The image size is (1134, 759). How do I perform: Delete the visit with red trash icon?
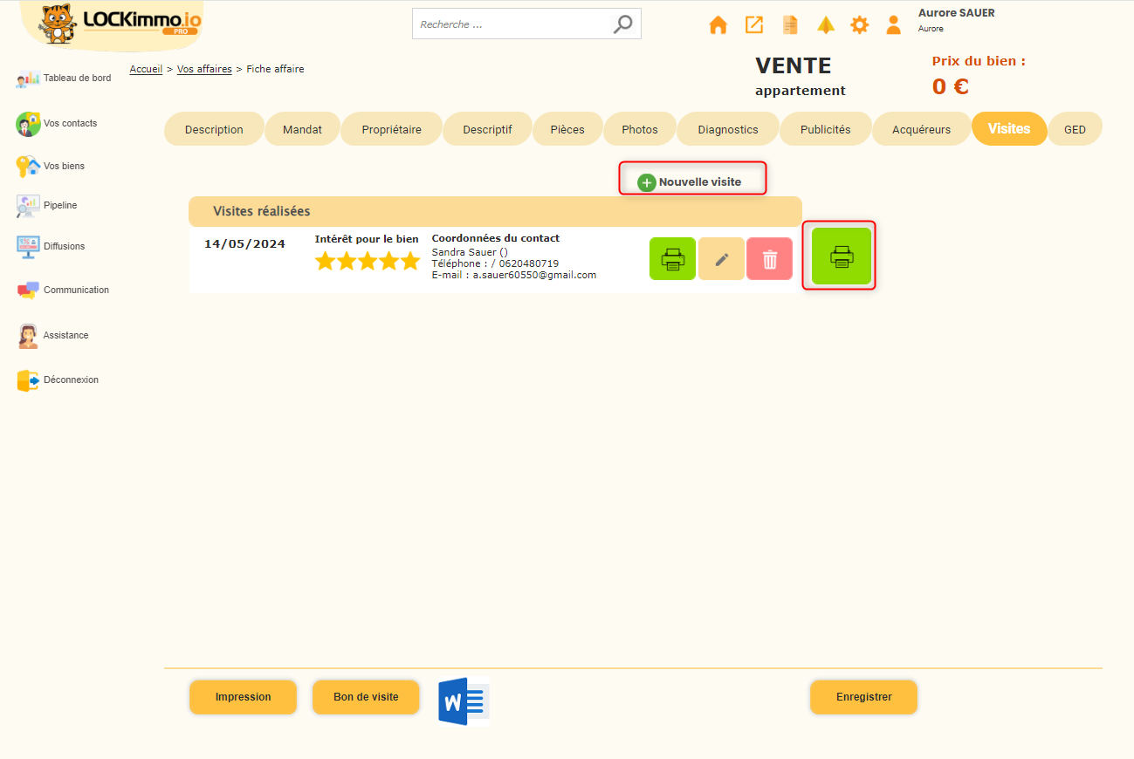tap(769, 259)
